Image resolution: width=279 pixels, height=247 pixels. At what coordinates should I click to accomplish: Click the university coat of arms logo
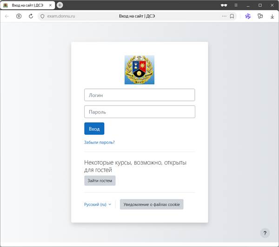pos(139,70)
